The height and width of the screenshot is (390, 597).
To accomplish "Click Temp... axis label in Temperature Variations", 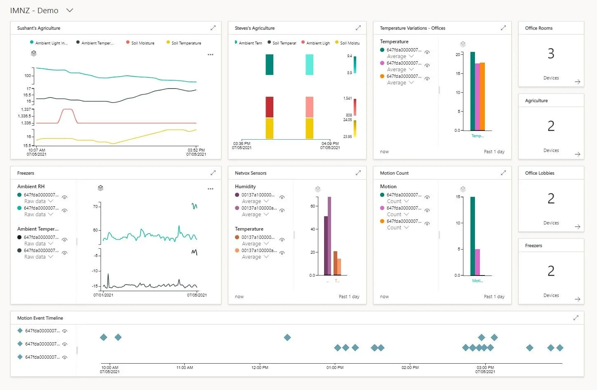I will 477,136.
